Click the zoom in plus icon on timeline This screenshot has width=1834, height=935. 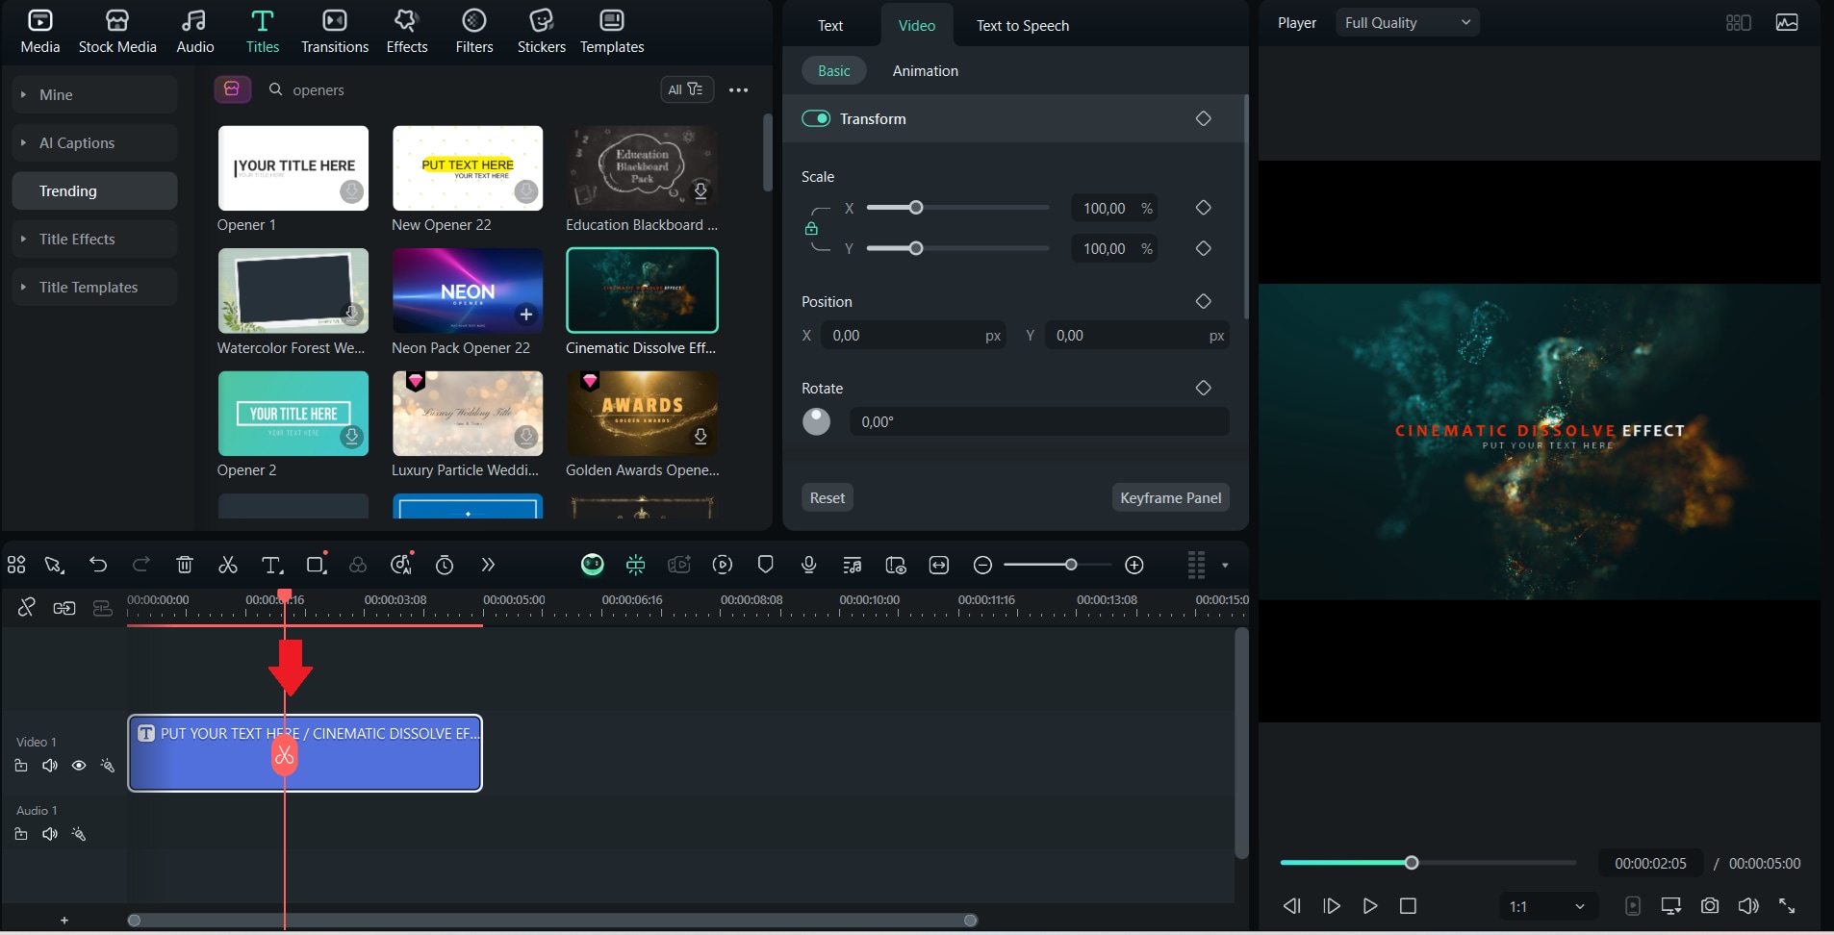click(1134, 566)
